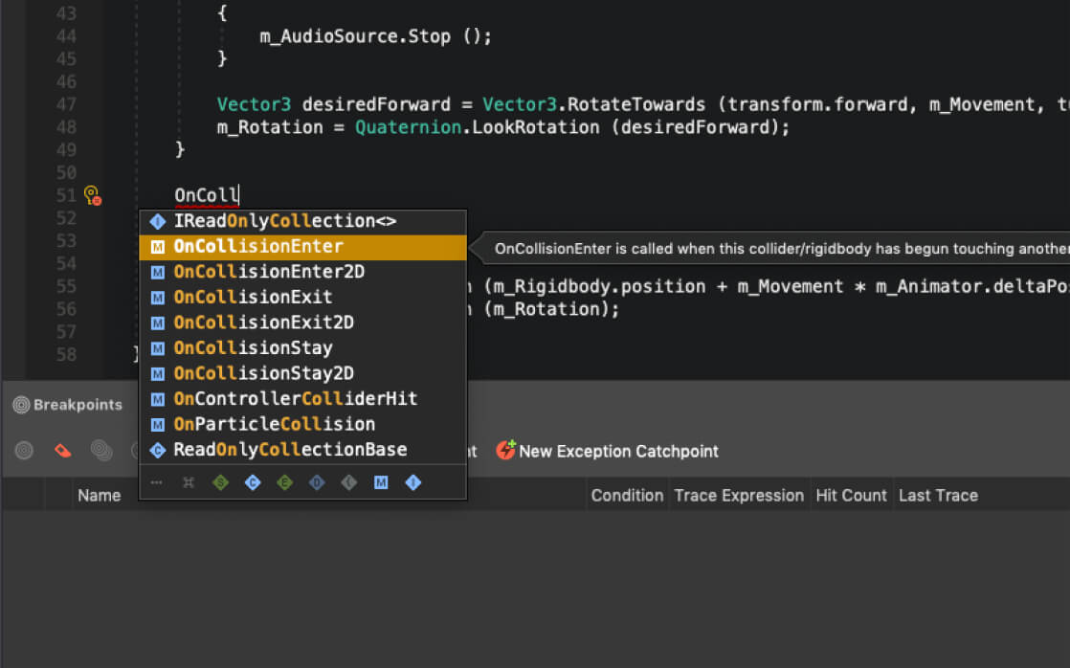The image size is (1070, 668).
Task: Click the red tag breakpoint removal icon
Action: [x=63, y=451]
